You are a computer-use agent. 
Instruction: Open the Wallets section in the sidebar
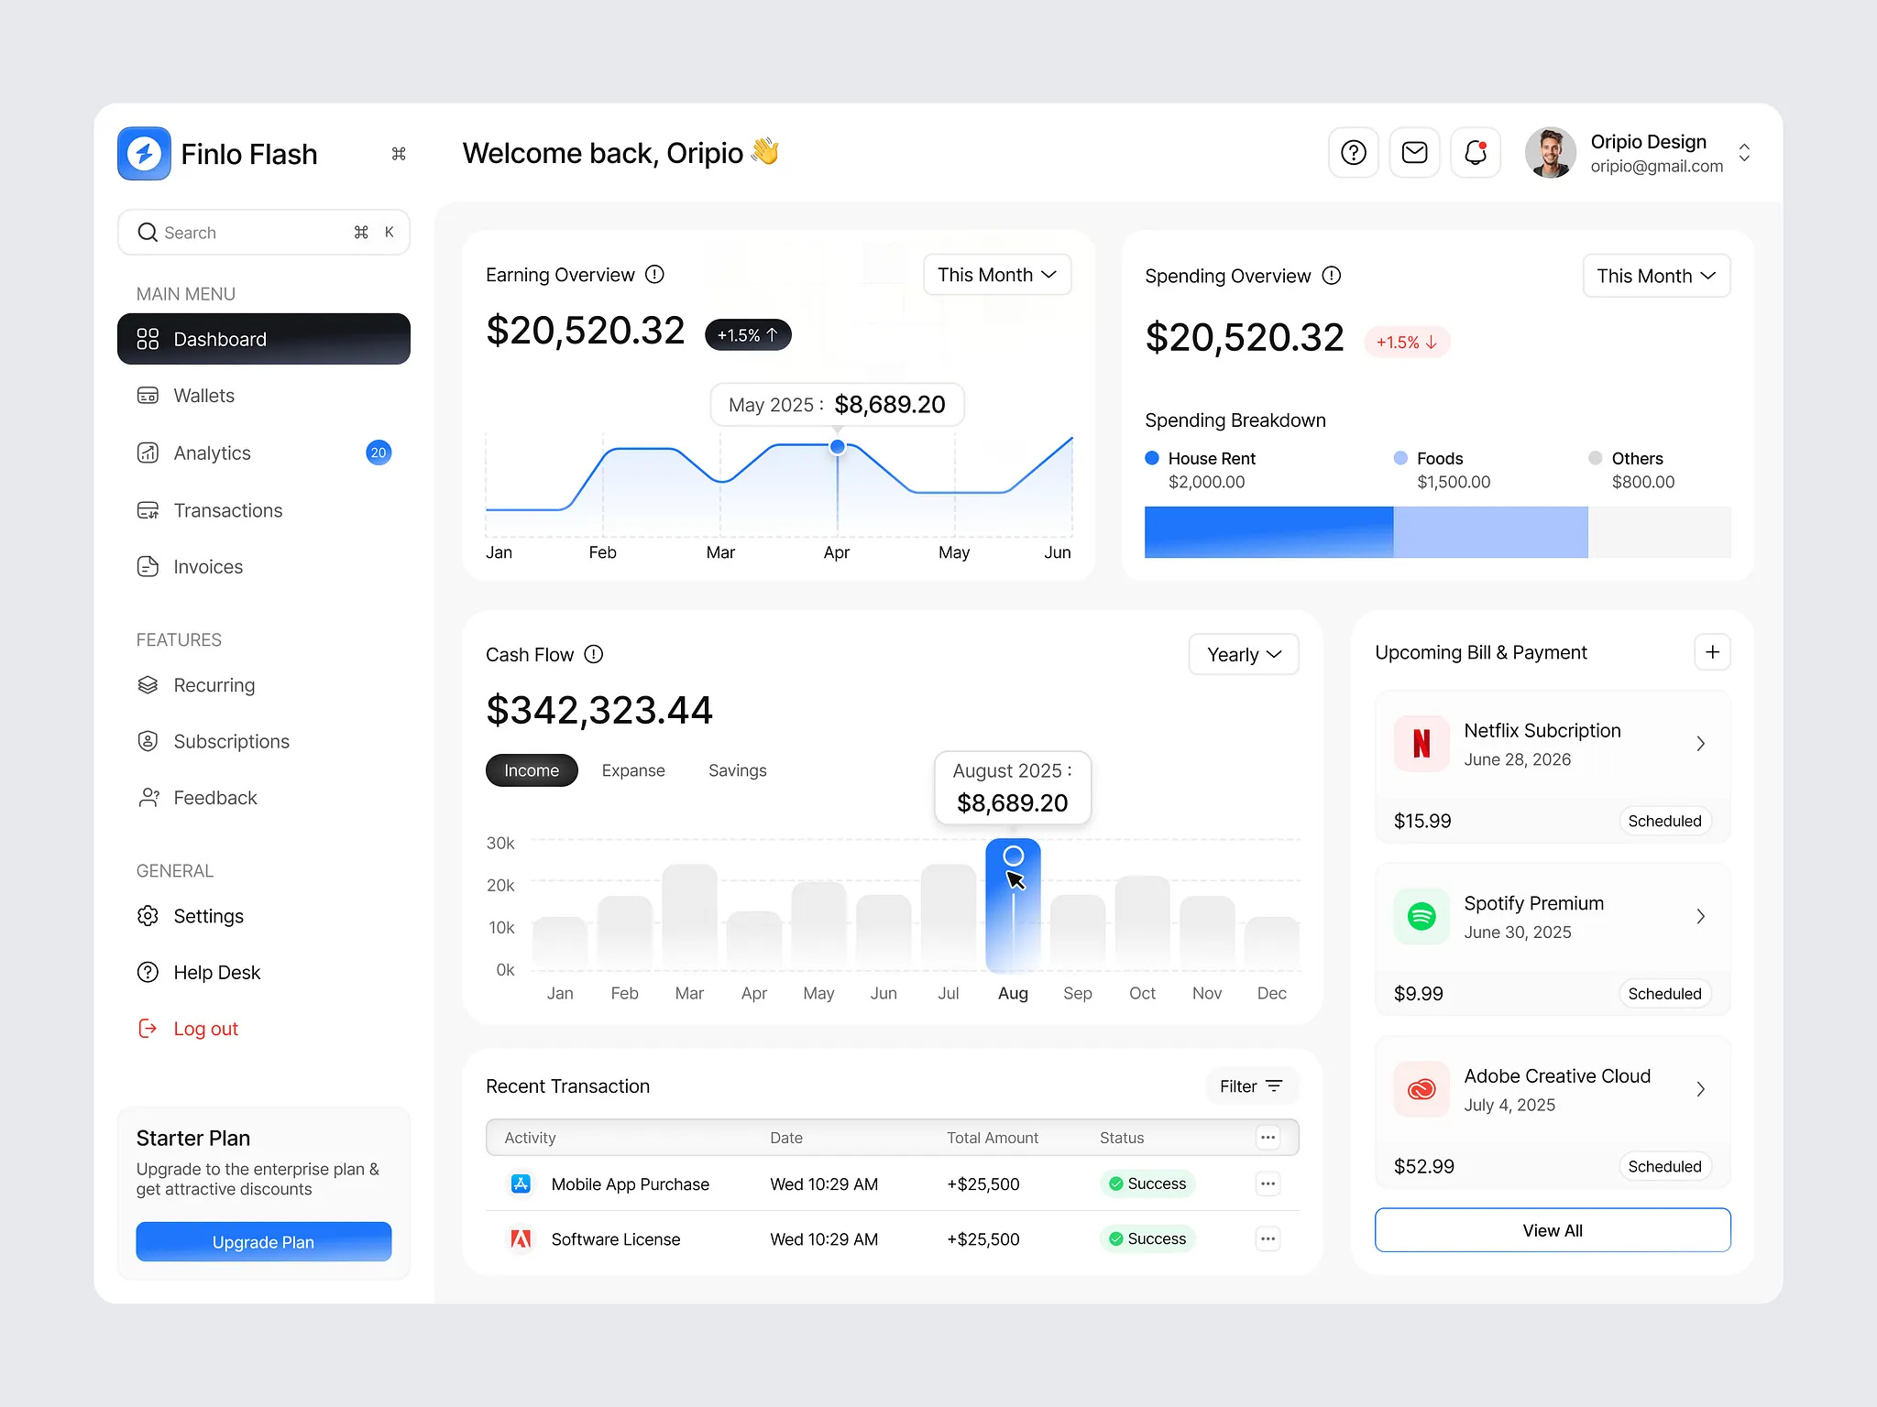click(x=203, y=395)
